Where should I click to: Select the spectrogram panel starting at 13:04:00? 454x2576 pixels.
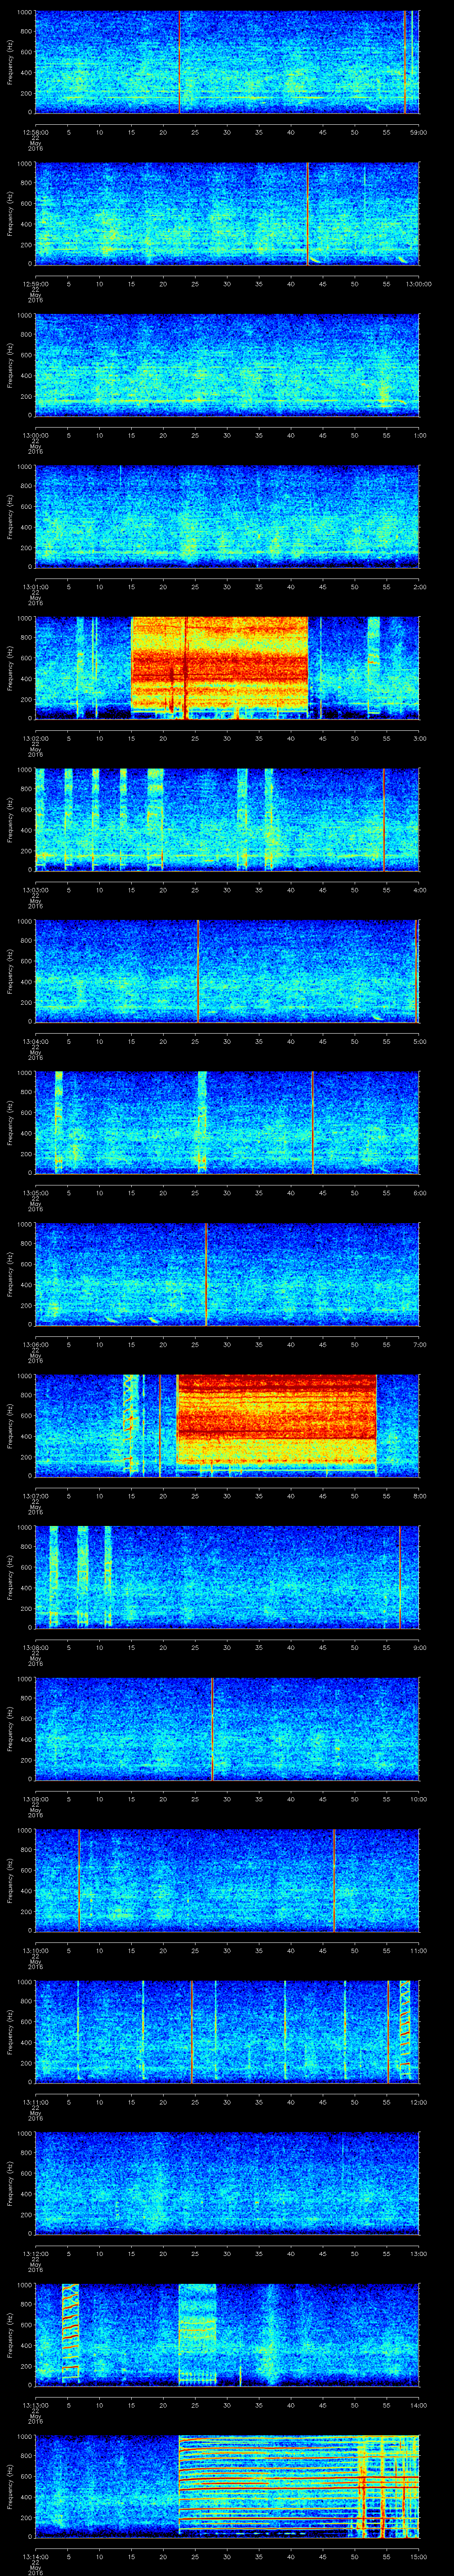(x=227, y=971)
